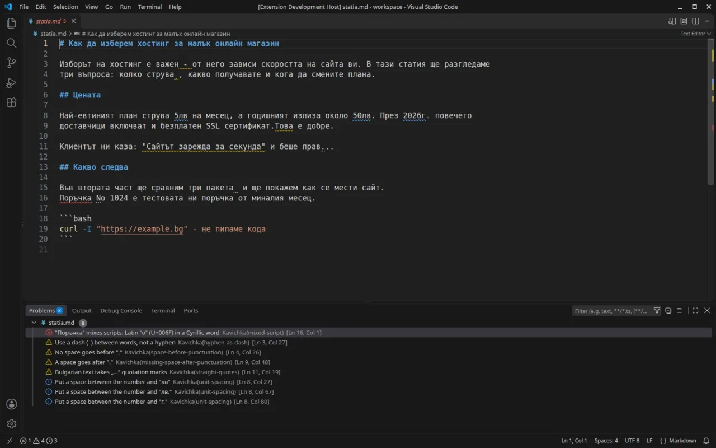
Task: Maximize the bottom panel size
Action: coord(695,310)
